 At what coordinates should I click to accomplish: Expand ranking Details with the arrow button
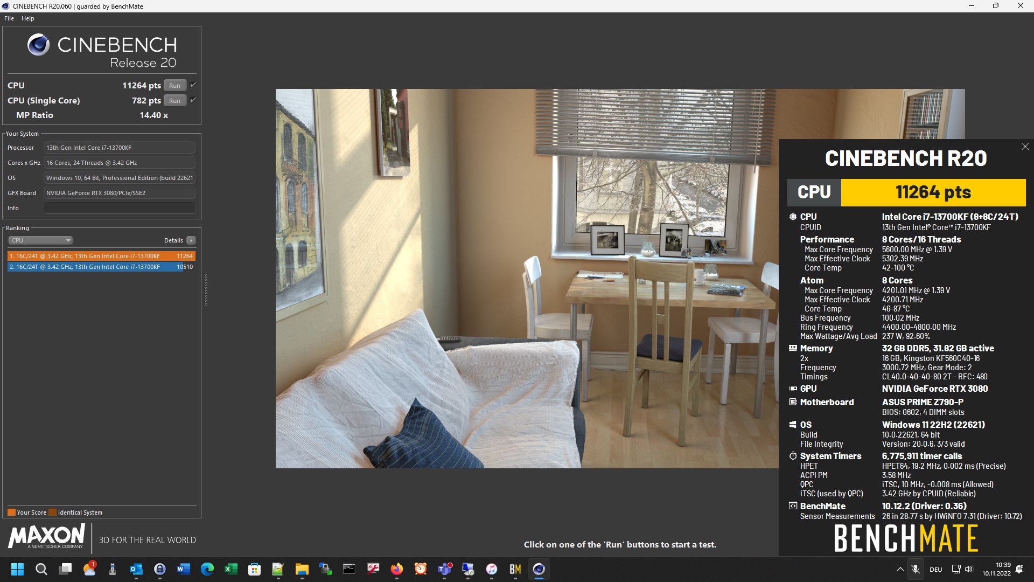(x=191, y=240)
